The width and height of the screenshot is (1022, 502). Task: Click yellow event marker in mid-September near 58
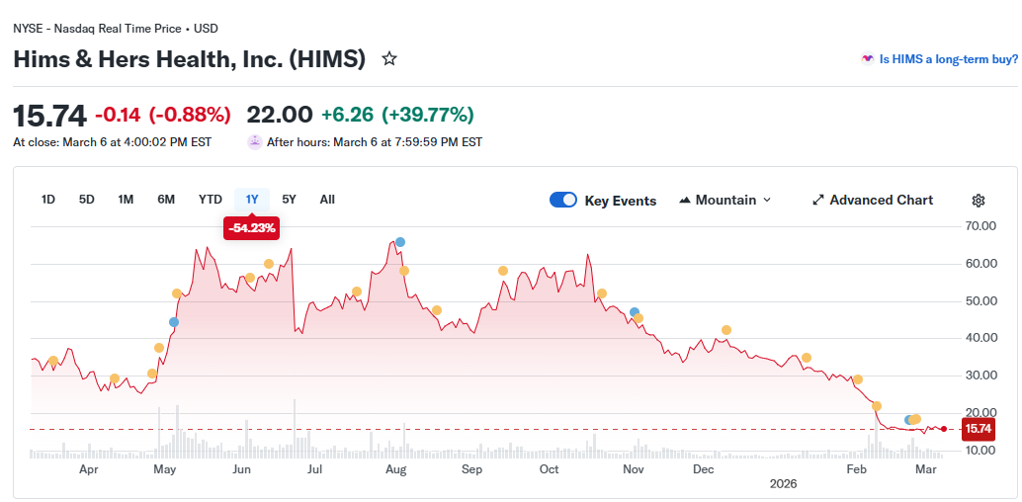pyautogui.click(x=502, y=271)
